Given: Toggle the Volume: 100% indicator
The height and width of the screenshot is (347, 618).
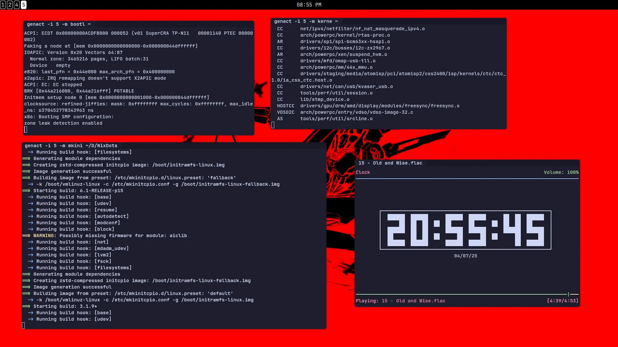Looking at the screenshot, I should (561, 172).
